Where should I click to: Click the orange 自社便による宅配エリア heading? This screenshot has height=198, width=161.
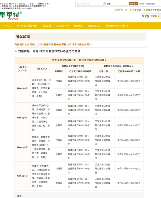pyautogui.click(x=52, y=44)
